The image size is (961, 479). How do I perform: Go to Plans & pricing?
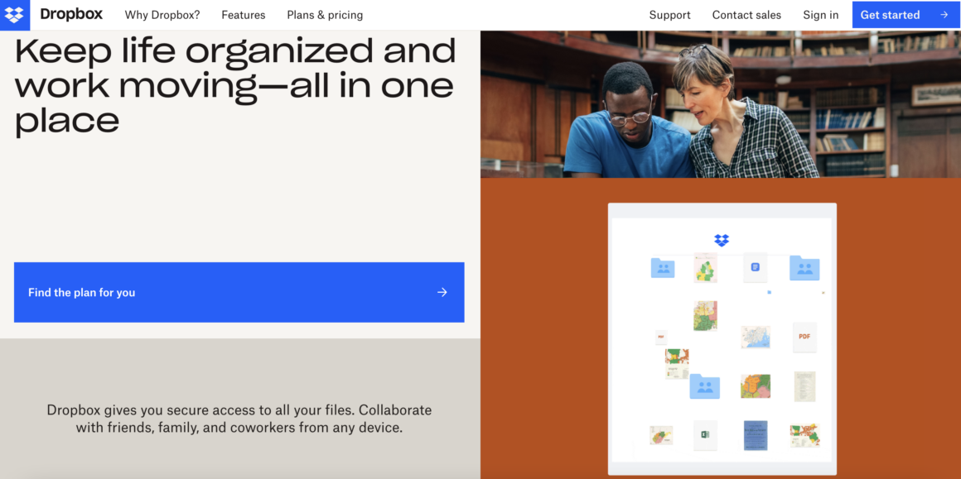325,15
